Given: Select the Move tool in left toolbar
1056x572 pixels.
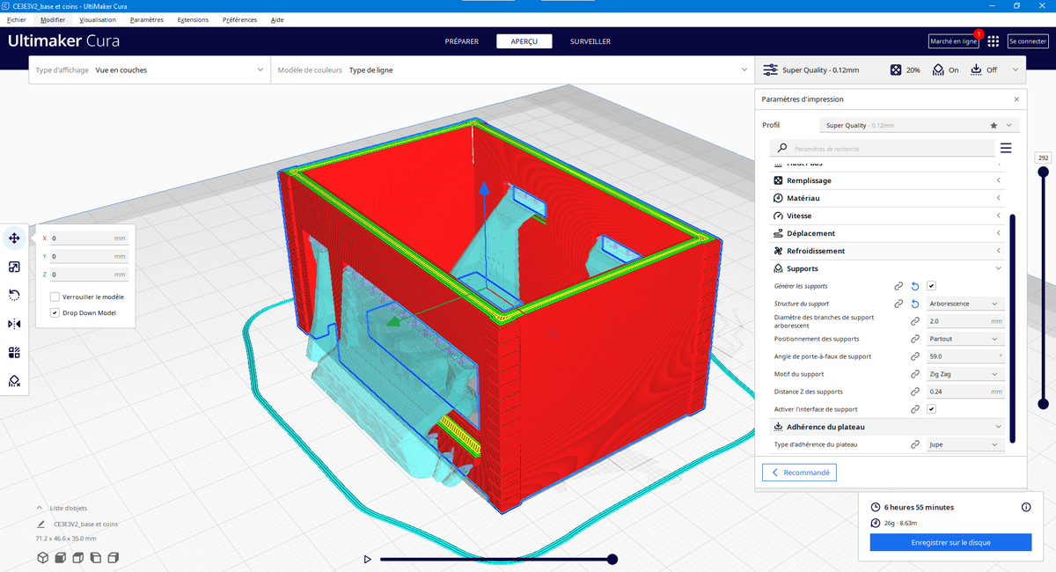Looking at the screenshot, I should point(14,238).
